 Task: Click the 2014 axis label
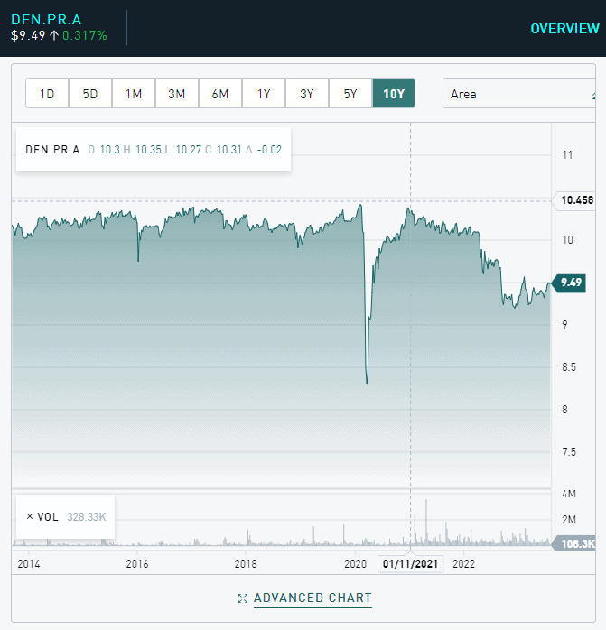[29, 564]
